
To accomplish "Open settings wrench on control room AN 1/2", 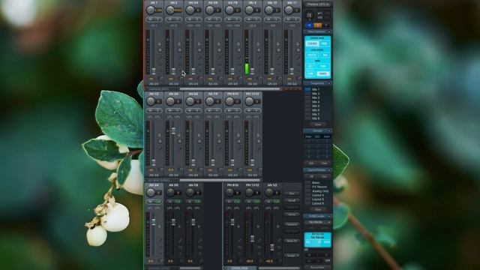I will point(278,241).
